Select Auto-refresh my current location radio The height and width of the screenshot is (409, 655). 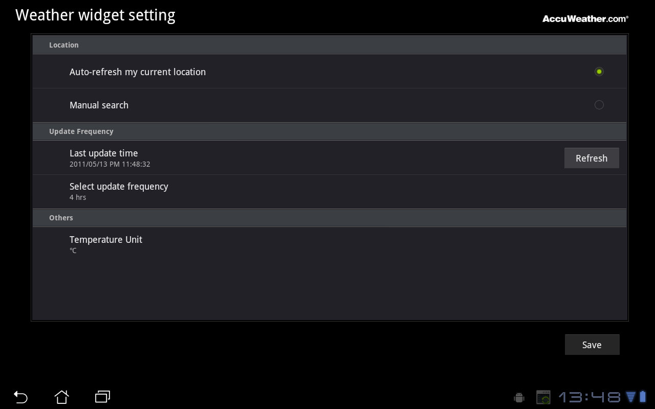click(x=599, y=72)
